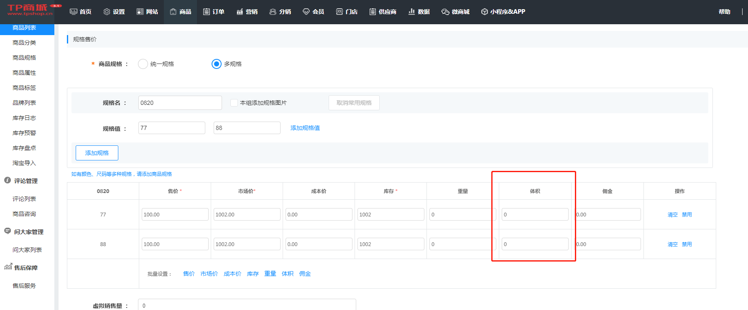Click the 会员 diamond icon
Viewport: 748px width, 310px height.
306,12
